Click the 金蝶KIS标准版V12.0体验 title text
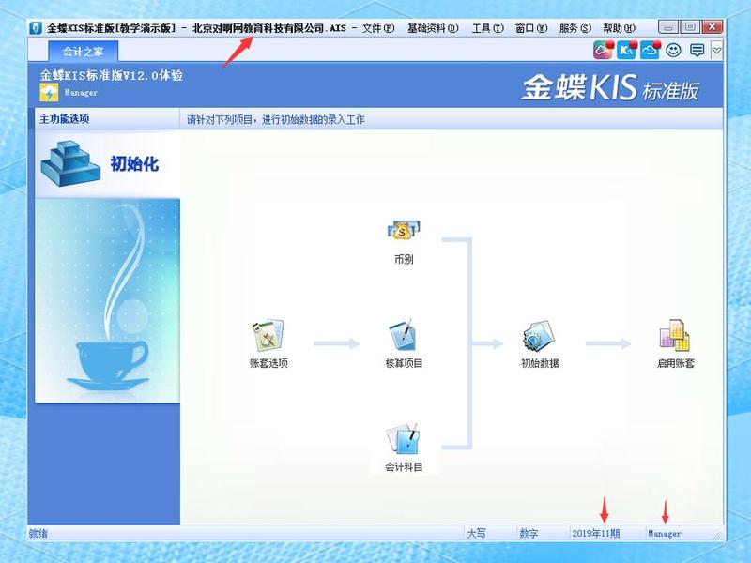This screenshot has width=751, height=563. (x=111, y=75)
